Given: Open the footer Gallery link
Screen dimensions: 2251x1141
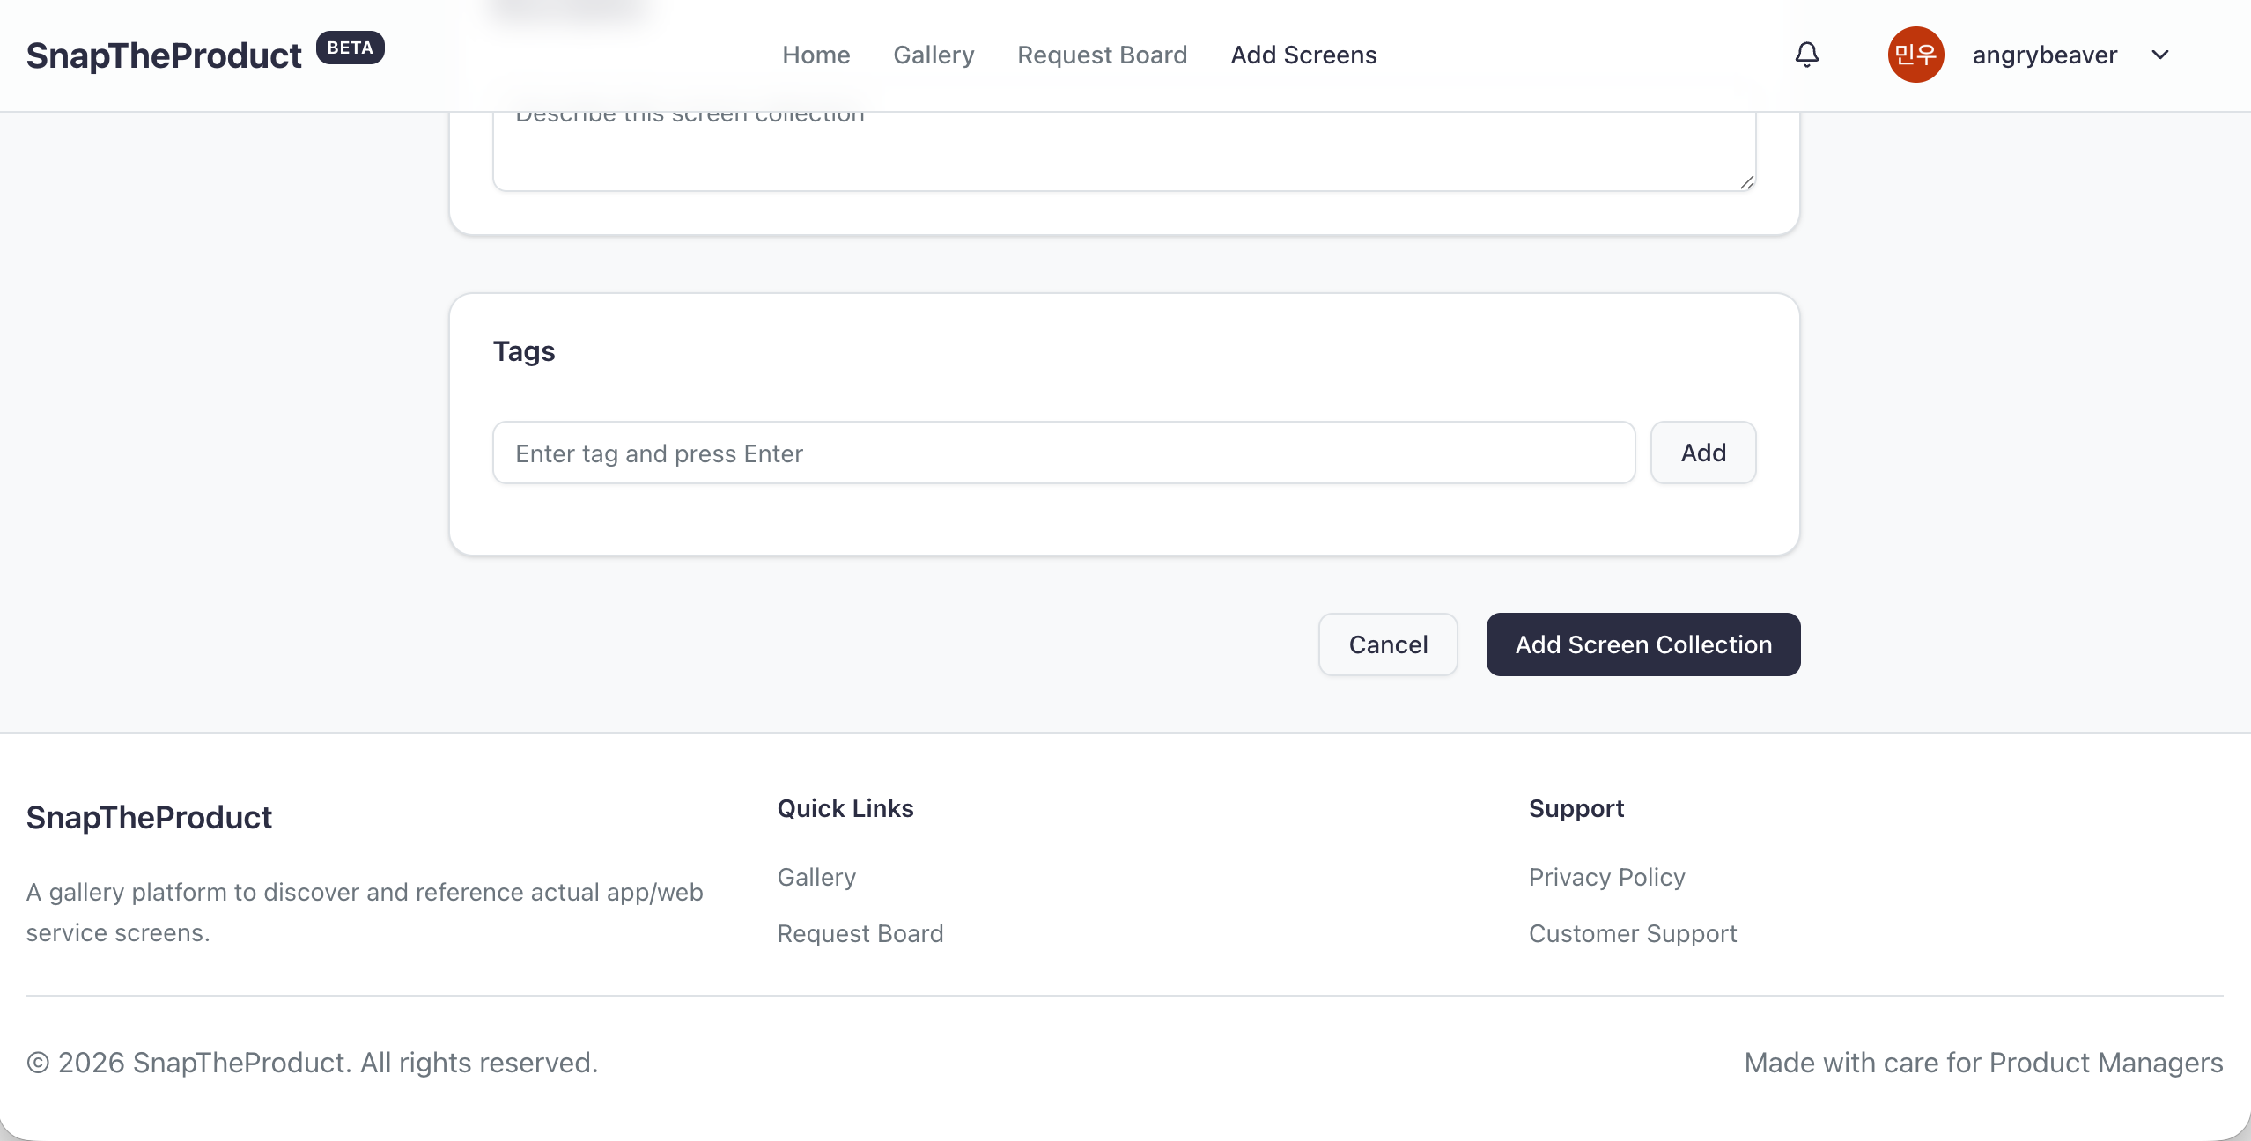Looking at the screenshot, I should coord(816,877).
